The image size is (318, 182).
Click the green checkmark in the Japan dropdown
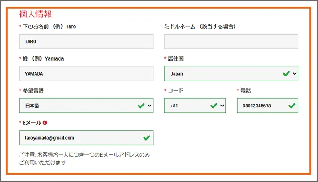point(286,74)
